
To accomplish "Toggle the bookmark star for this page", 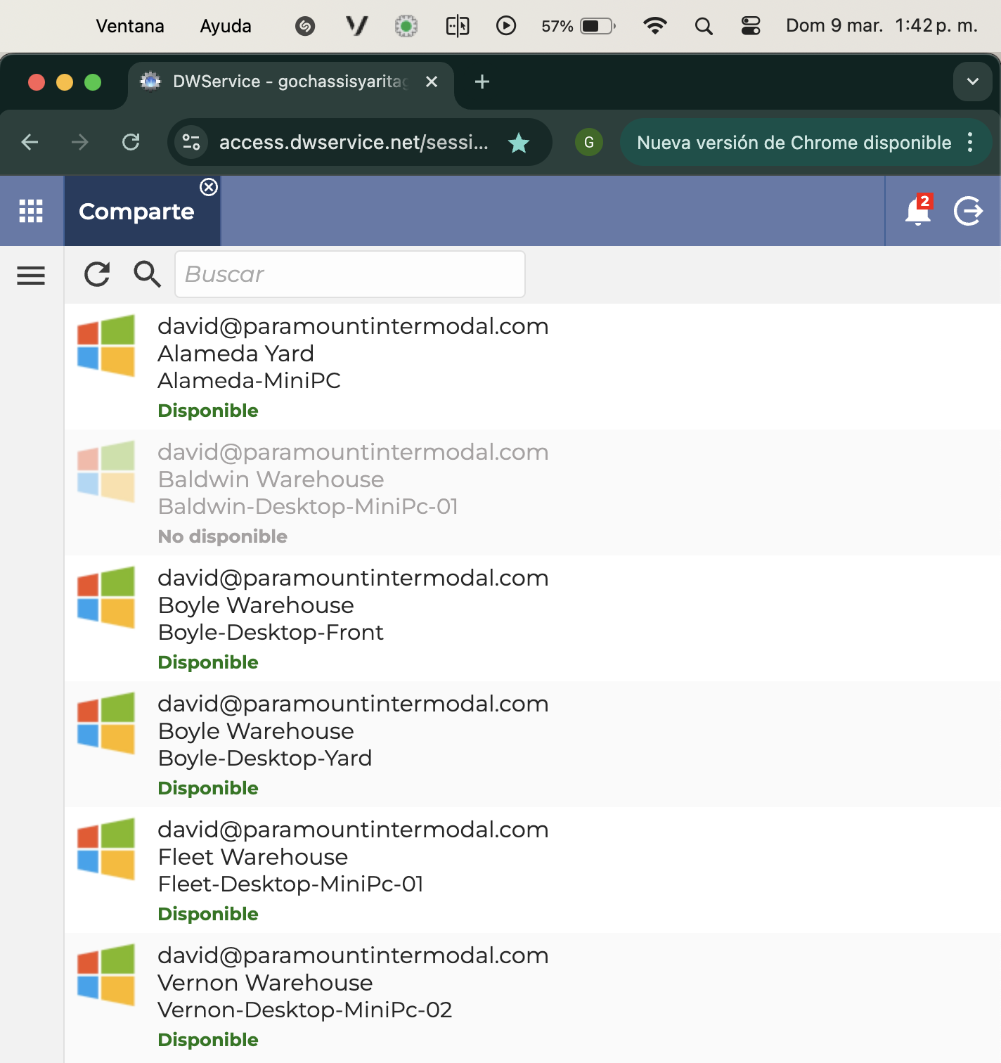I will pyautogui.click(x=519, y=143).
